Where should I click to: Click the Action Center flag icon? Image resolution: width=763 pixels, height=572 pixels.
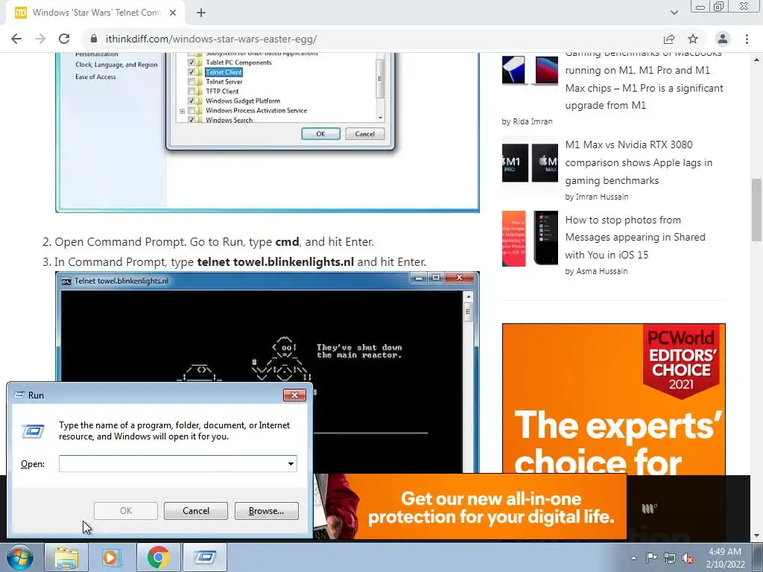coord(650,558)
